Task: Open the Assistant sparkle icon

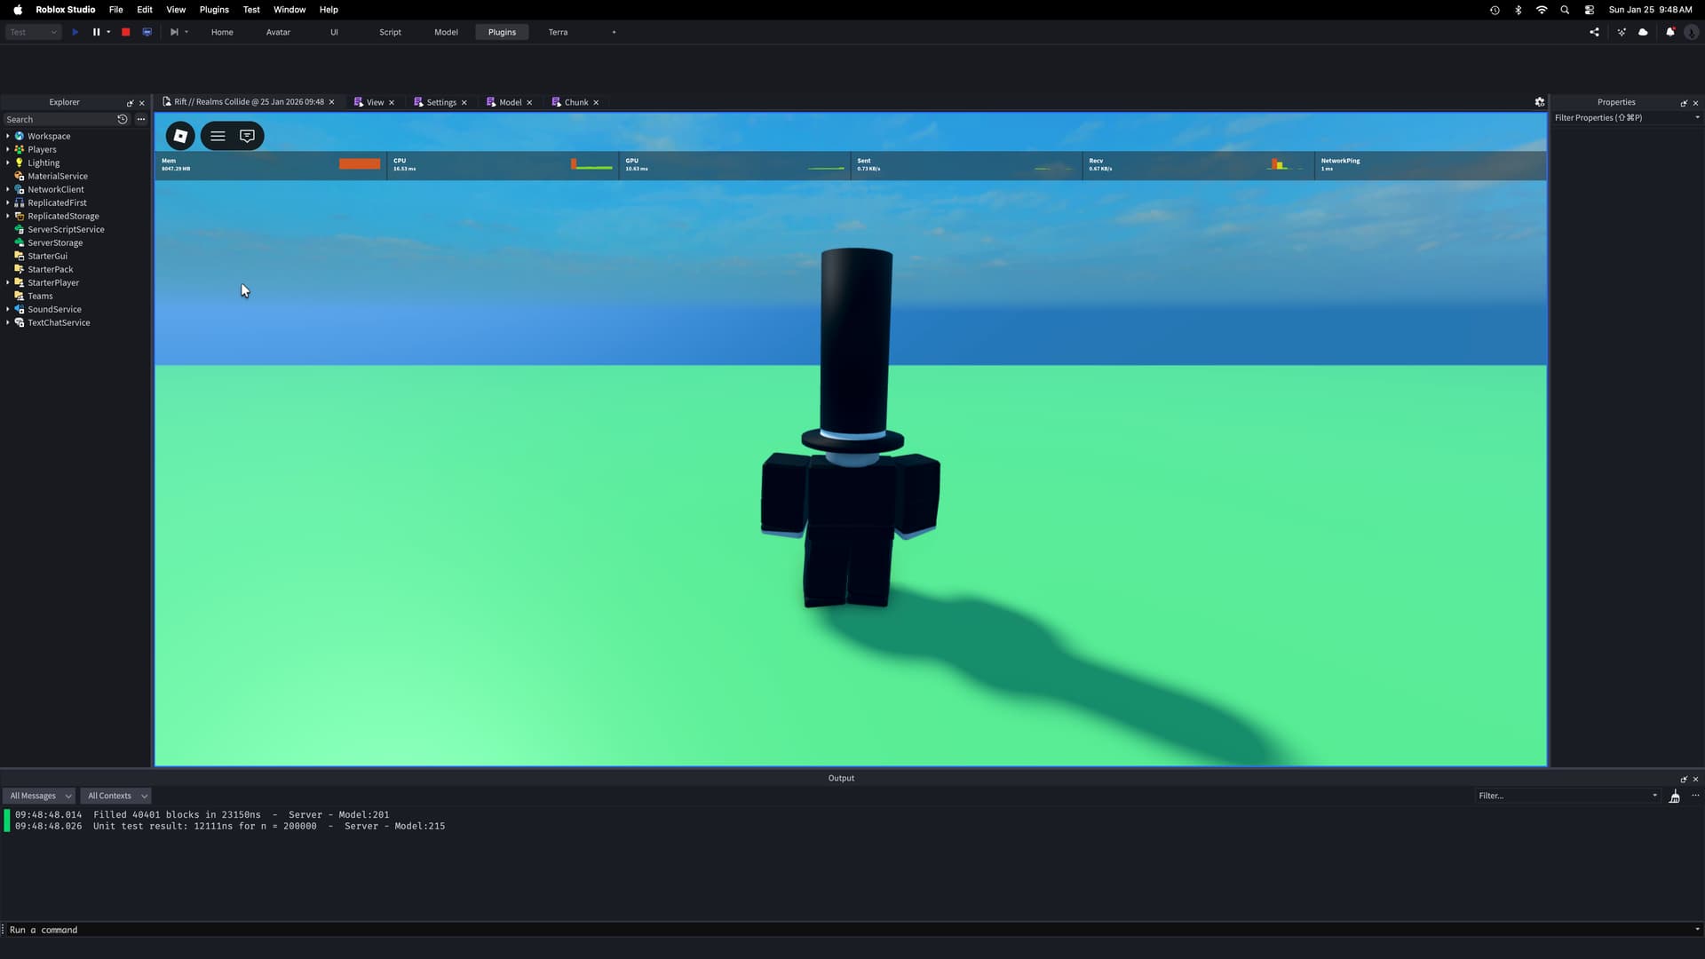Action: coord(1622,32)
